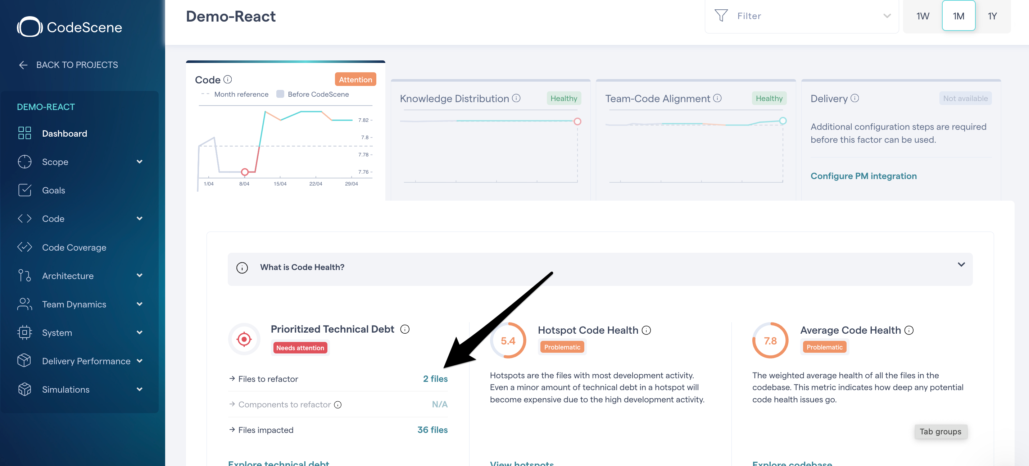Click the back arrow icon beside Back to Projects
1029x466 pixels.
click(x=23, y=65)
